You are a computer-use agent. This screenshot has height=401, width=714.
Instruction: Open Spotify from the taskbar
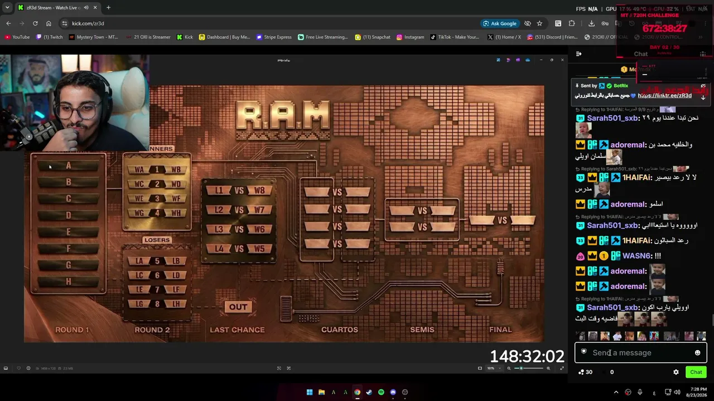pos(381,392)
